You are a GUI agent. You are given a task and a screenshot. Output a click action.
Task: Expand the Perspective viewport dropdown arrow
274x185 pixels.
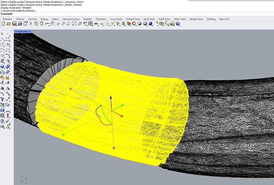(31, 31)
